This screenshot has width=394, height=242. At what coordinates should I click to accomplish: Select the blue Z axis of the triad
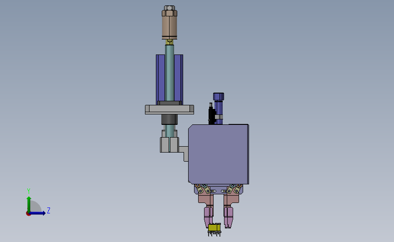coord(37,213)
